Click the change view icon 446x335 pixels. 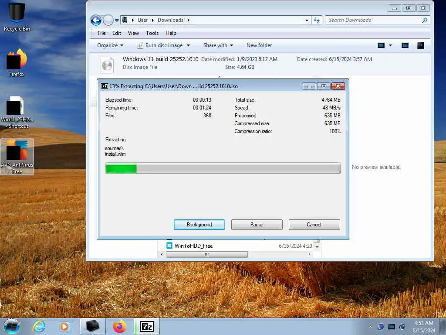pos(381,45)
